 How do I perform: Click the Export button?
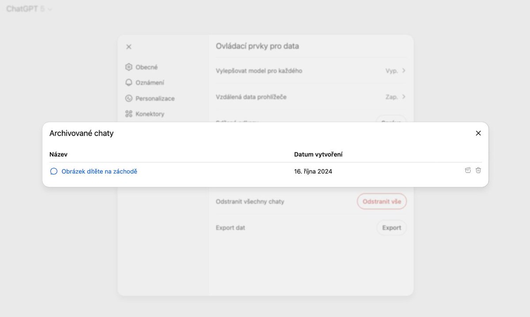(x=392, y=228)
